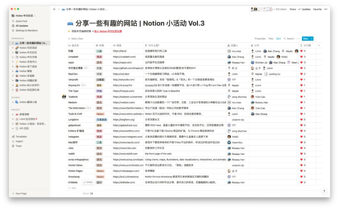Go forward with the right arrow
The height and width of the screenshot is (209, 339).
point(58,9)
